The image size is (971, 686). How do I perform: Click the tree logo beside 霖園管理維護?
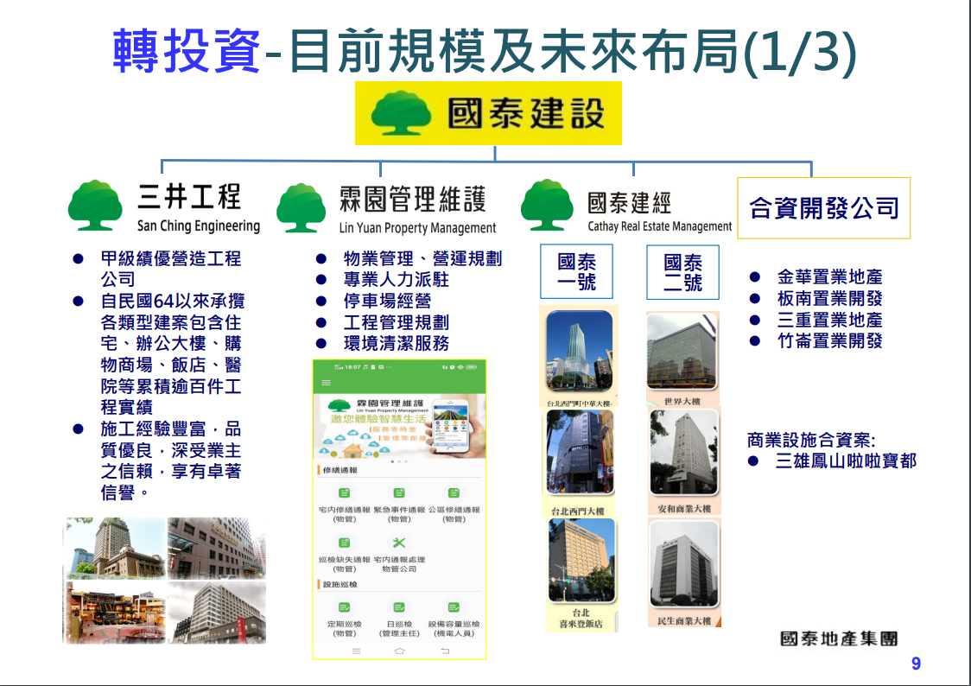click(x=301, y=208)
